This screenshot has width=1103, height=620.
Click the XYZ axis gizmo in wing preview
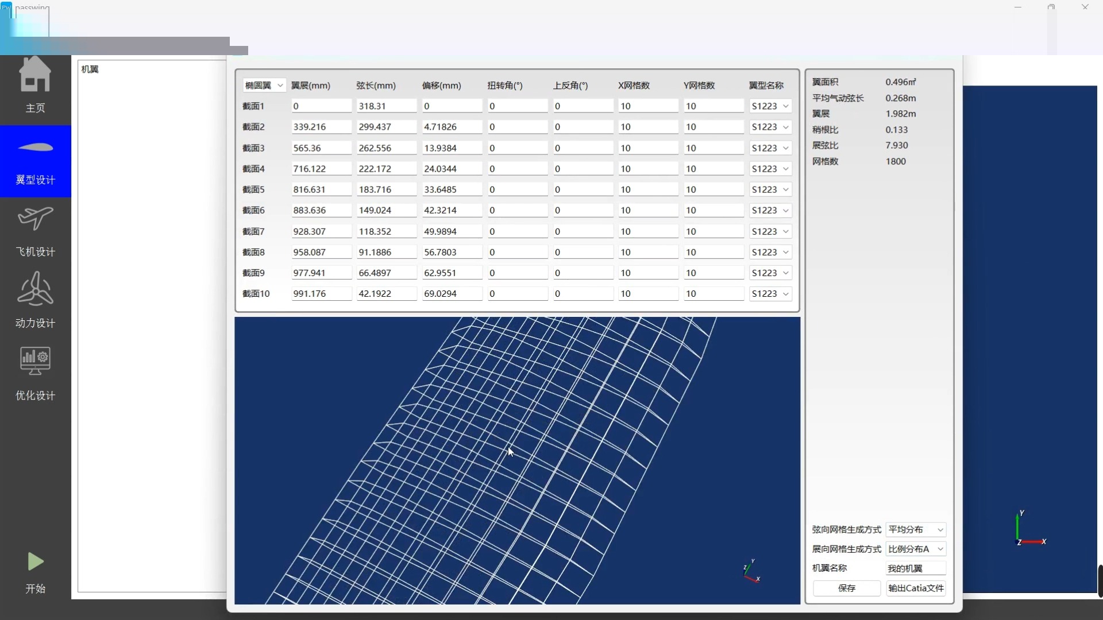tap(751, 571)
